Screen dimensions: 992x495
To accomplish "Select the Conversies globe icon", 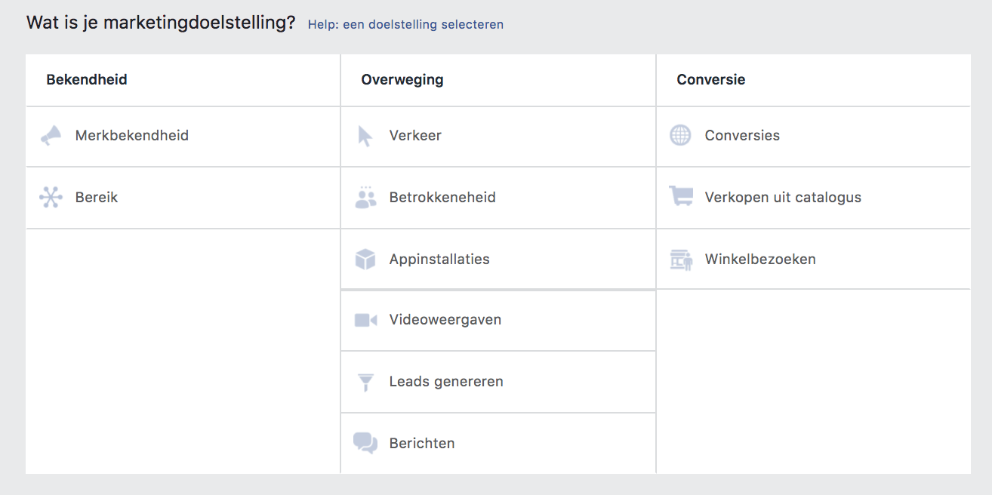I will click(681, 136).
